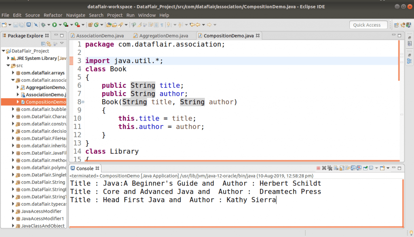Image resolution: width=414 pixels, height=237 pixels.
Task: Close the Console view tab
Action: click(97, 168)
